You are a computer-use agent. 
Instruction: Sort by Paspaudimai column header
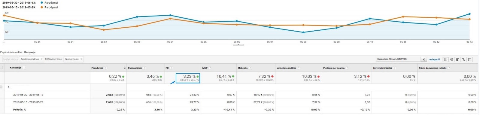(135, 68)
